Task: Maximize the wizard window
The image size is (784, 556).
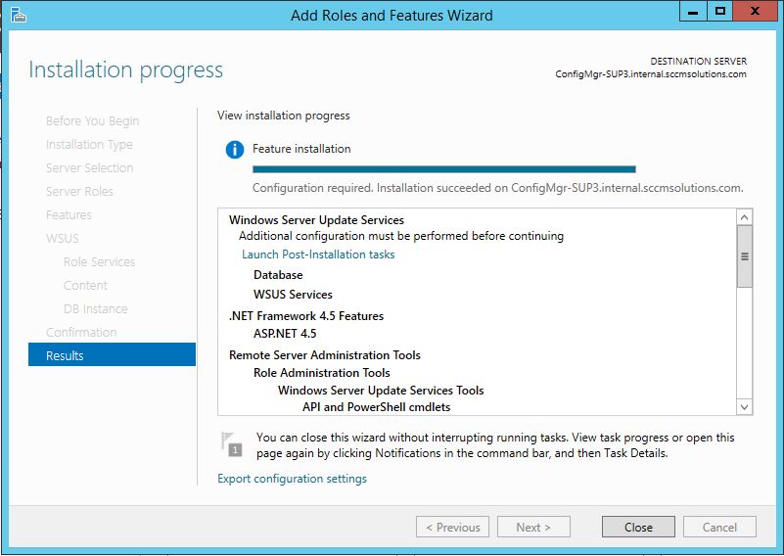Action: click(720, 12)
